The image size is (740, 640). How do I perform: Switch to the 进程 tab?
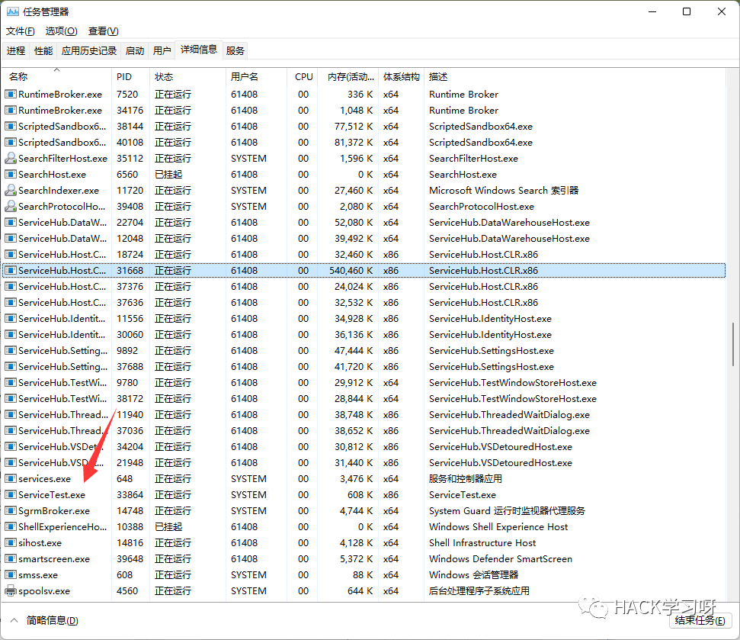click(16, 50)
